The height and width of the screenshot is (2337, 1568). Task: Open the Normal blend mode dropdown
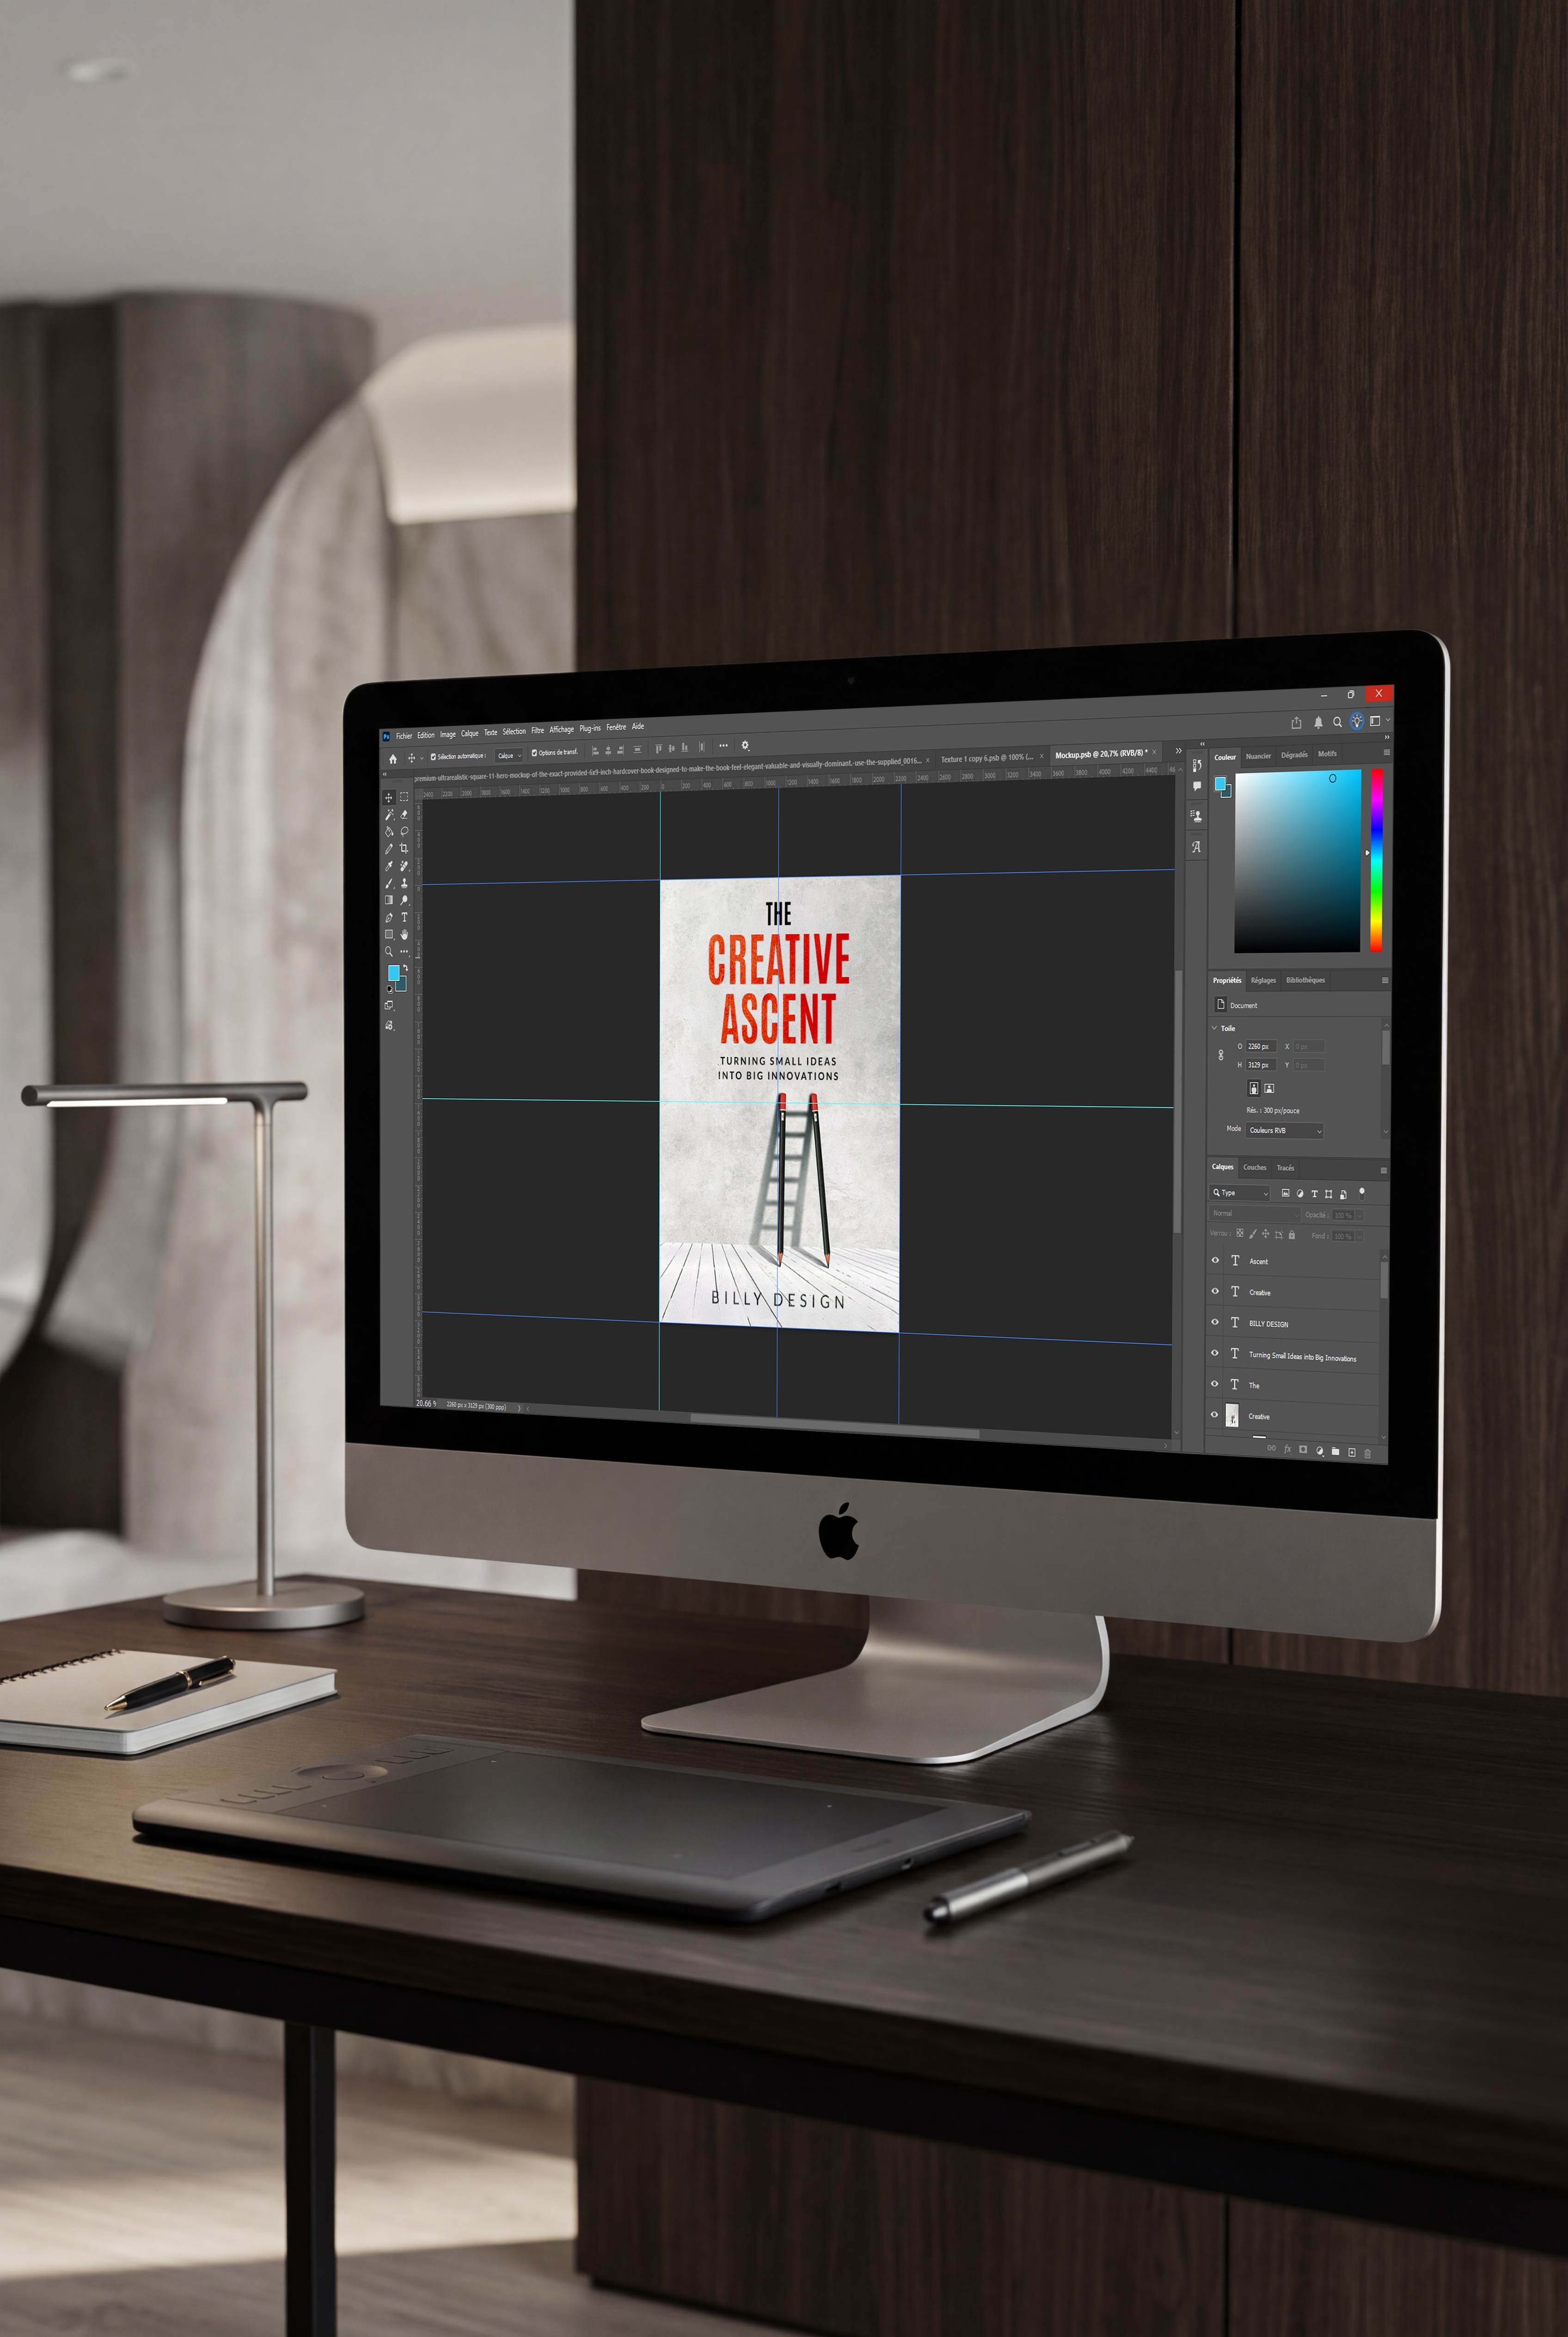coord(1256,1214)
